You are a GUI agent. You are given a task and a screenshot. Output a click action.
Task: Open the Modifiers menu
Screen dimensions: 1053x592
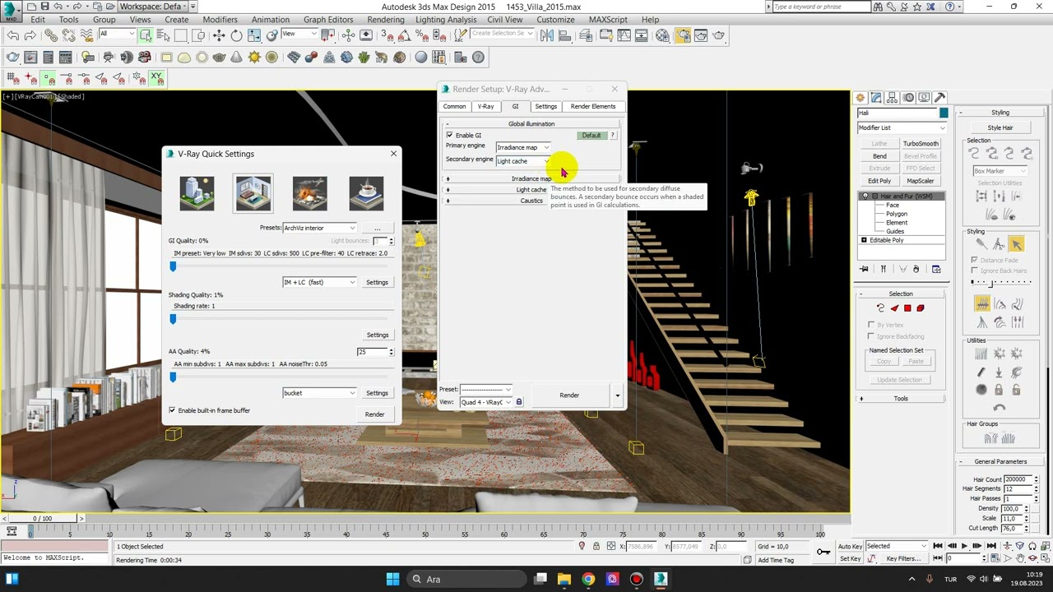220,20
